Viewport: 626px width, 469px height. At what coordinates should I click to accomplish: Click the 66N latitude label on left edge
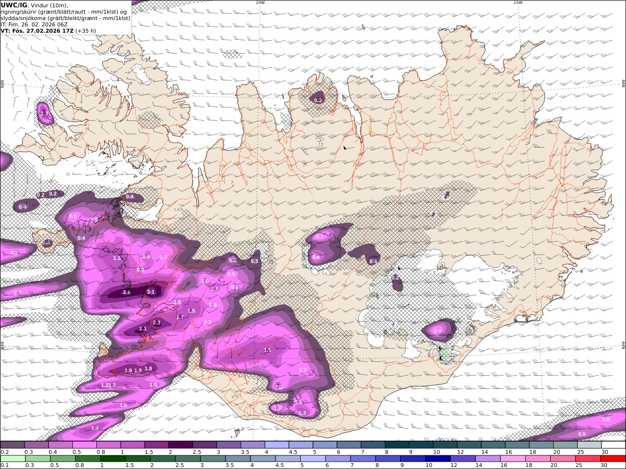(2, 84)
